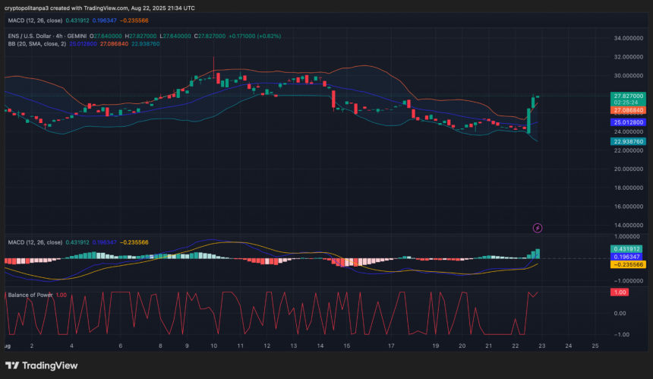Click the blue 0.196347 MACD axis tag
Viewport: 653px width, 379px height.
tap(627, 257)
